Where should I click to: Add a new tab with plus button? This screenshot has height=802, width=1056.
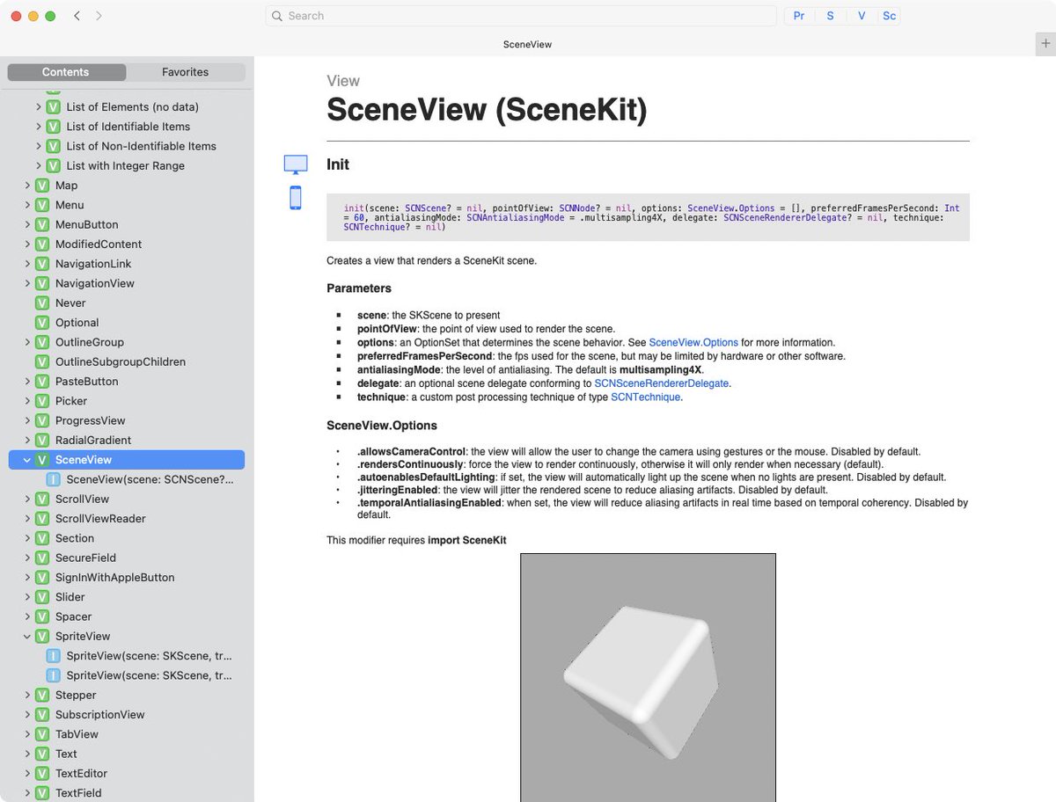tap(1045, 44)
